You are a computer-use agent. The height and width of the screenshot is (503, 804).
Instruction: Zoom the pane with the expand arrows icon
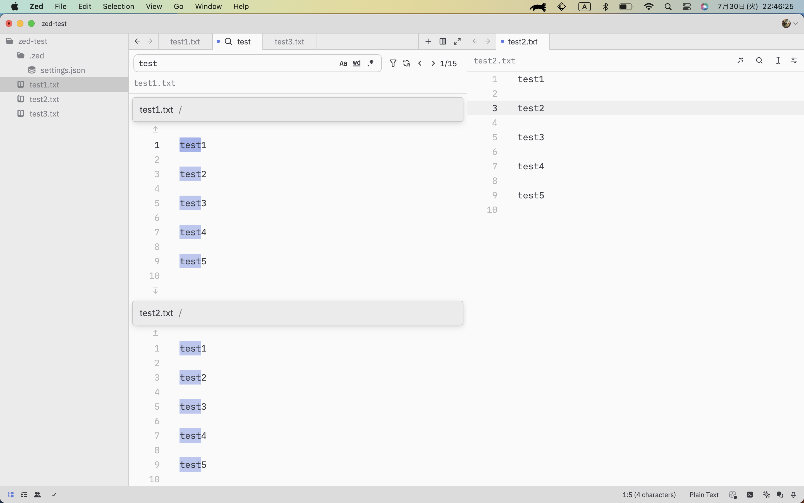coord(457,41)
